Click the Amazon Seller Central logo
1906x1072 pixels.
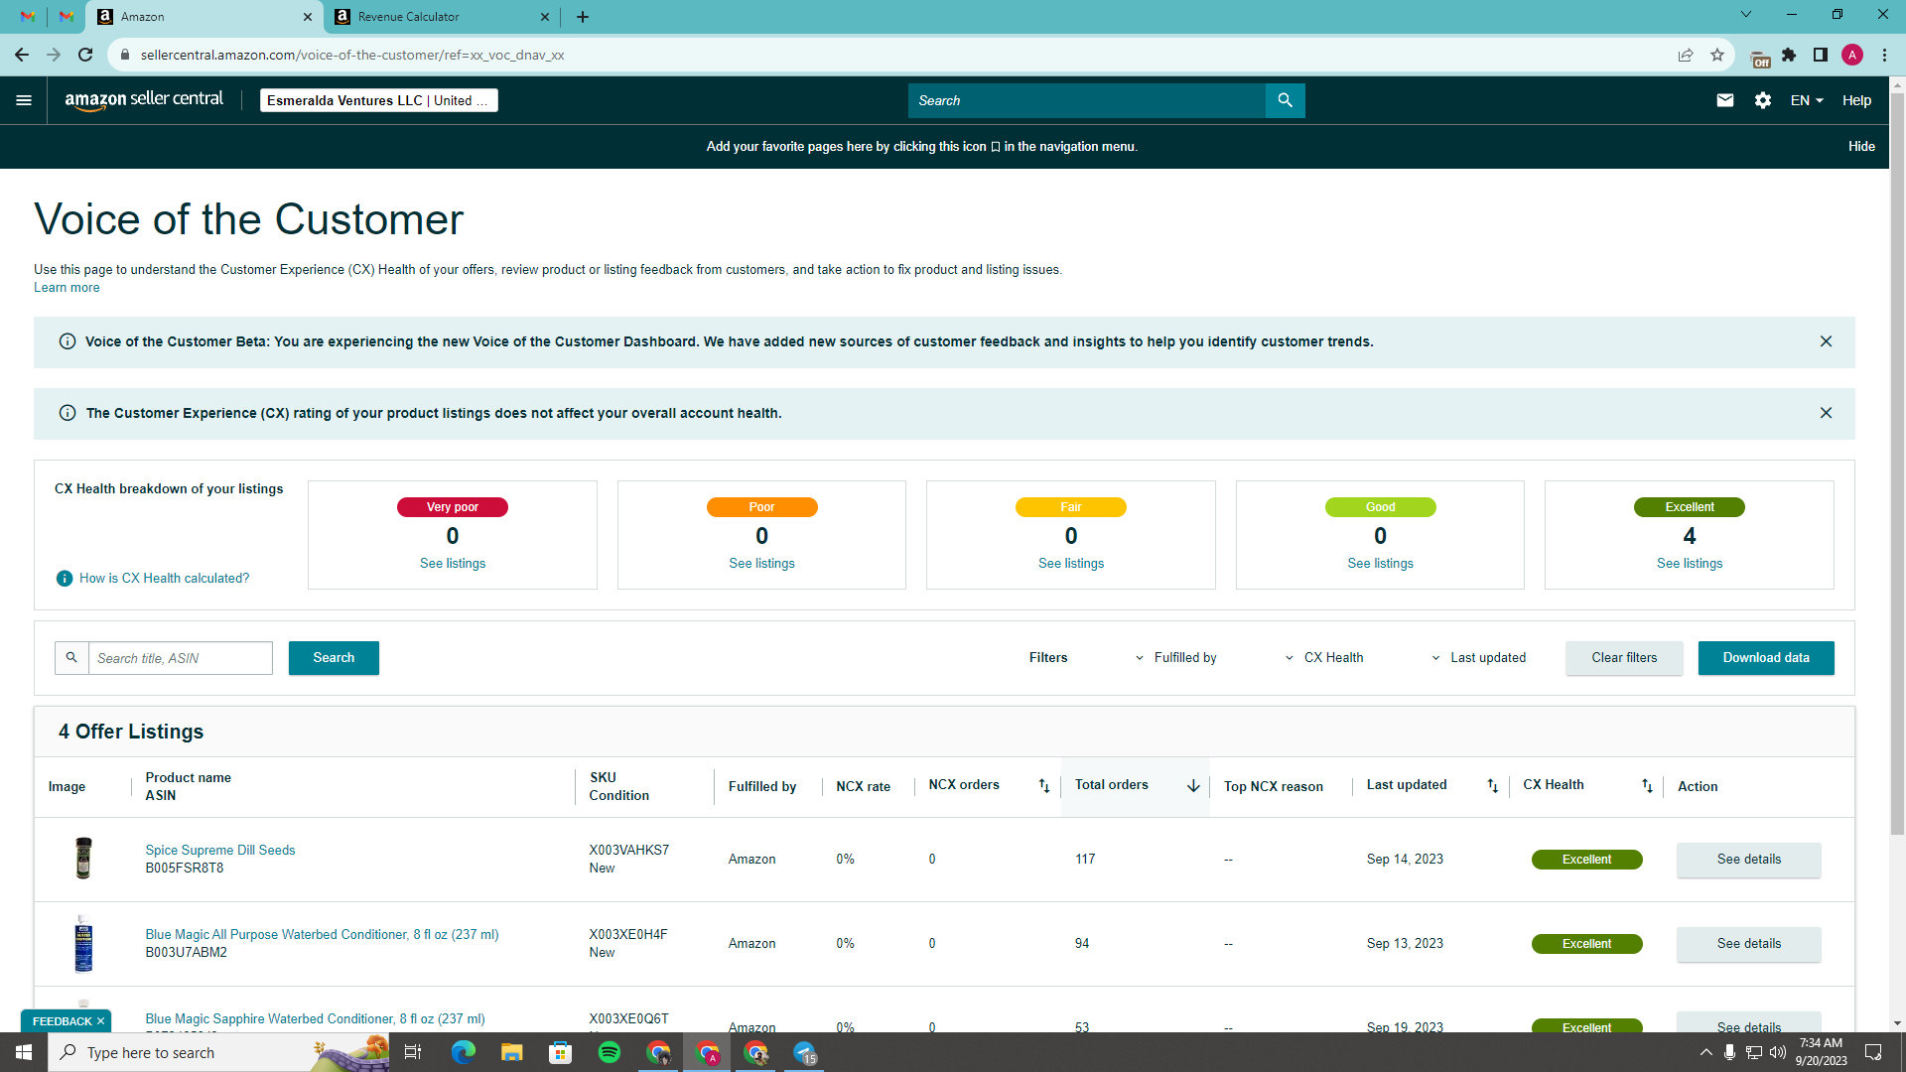point(144,100)
